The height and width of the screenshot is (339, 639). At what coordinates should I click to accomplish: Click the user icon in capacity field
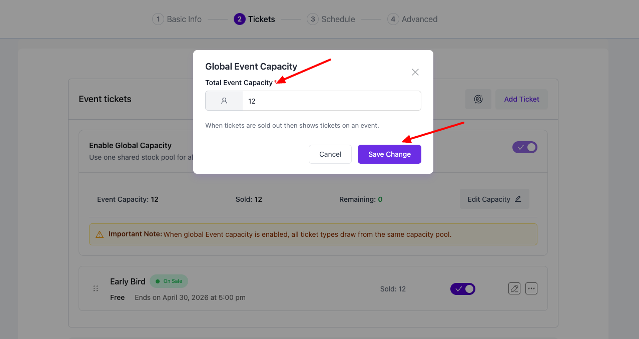click(x=224, y=101)
